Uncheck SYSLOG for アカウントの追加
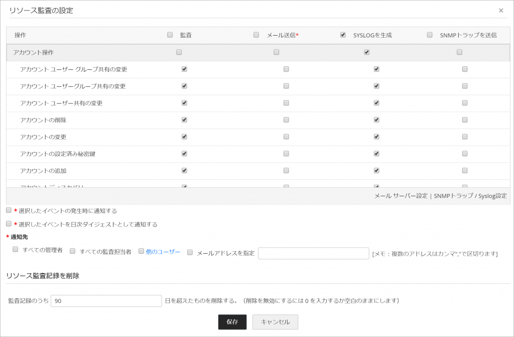514x337 pixels. 376,170
